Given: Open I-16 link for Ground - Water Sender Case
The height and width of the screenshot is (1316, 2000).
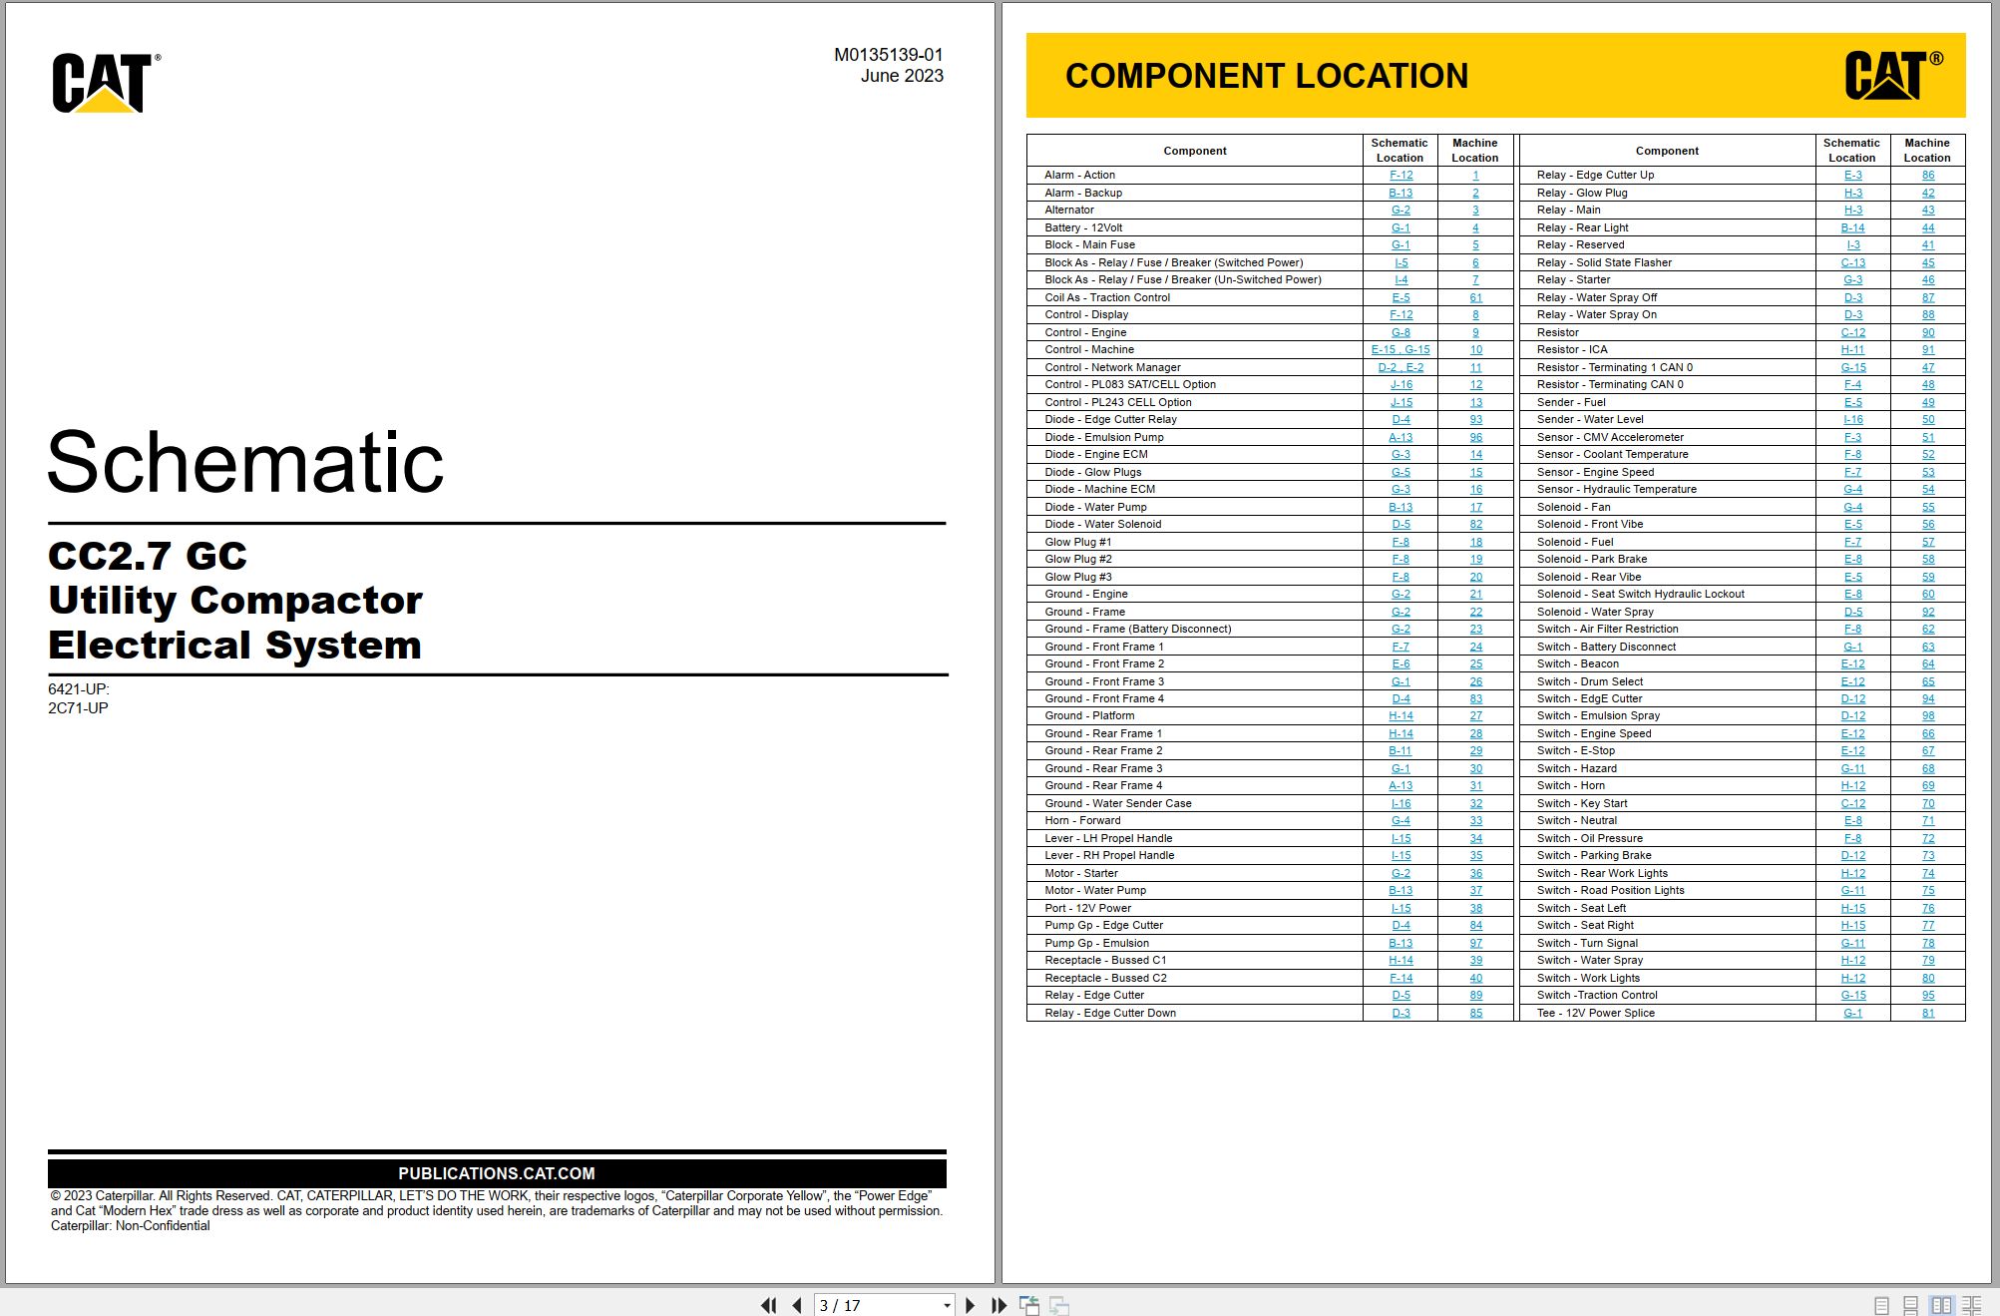Looking at the screenshot, I should [x=1400, y=803].
